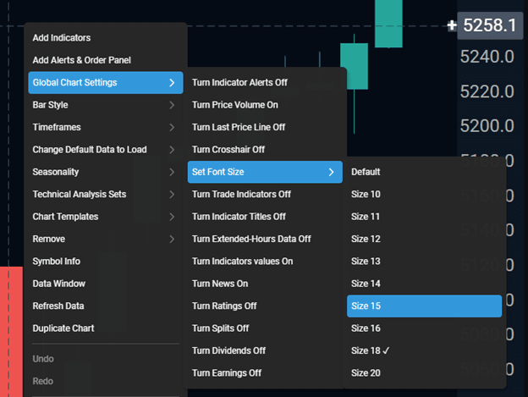This screenshot has width=528, height=397.
Task: Choose font Size 15
Action: click(424, 306)
